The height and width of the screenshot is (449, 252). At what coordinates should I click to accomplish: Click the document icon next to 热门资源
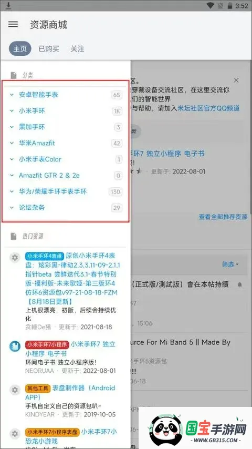(14, 236)
